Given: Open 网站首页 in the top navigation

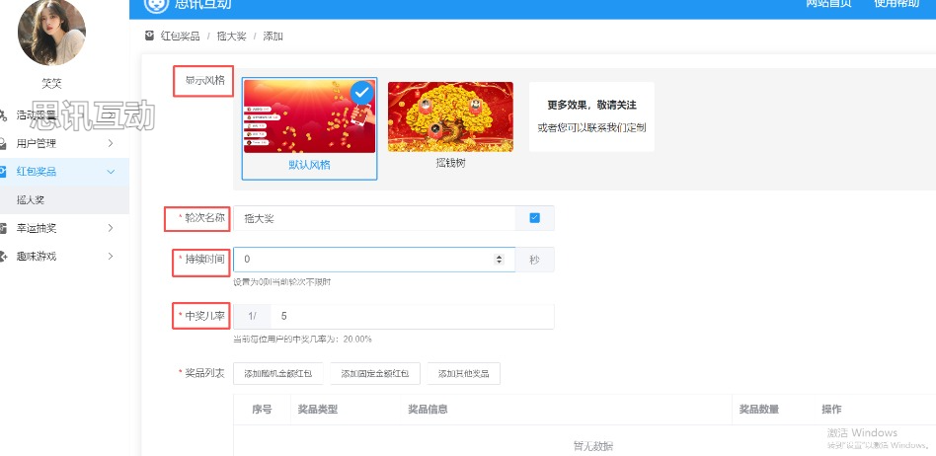Looking at the screenshot, I should coord(828,4).
